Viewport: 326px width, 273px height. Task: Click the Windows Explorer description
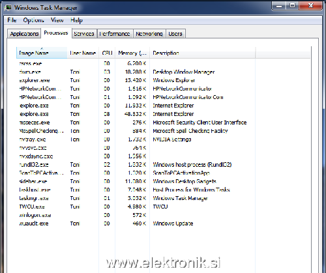pyautogui.click(x=173, y=80)
